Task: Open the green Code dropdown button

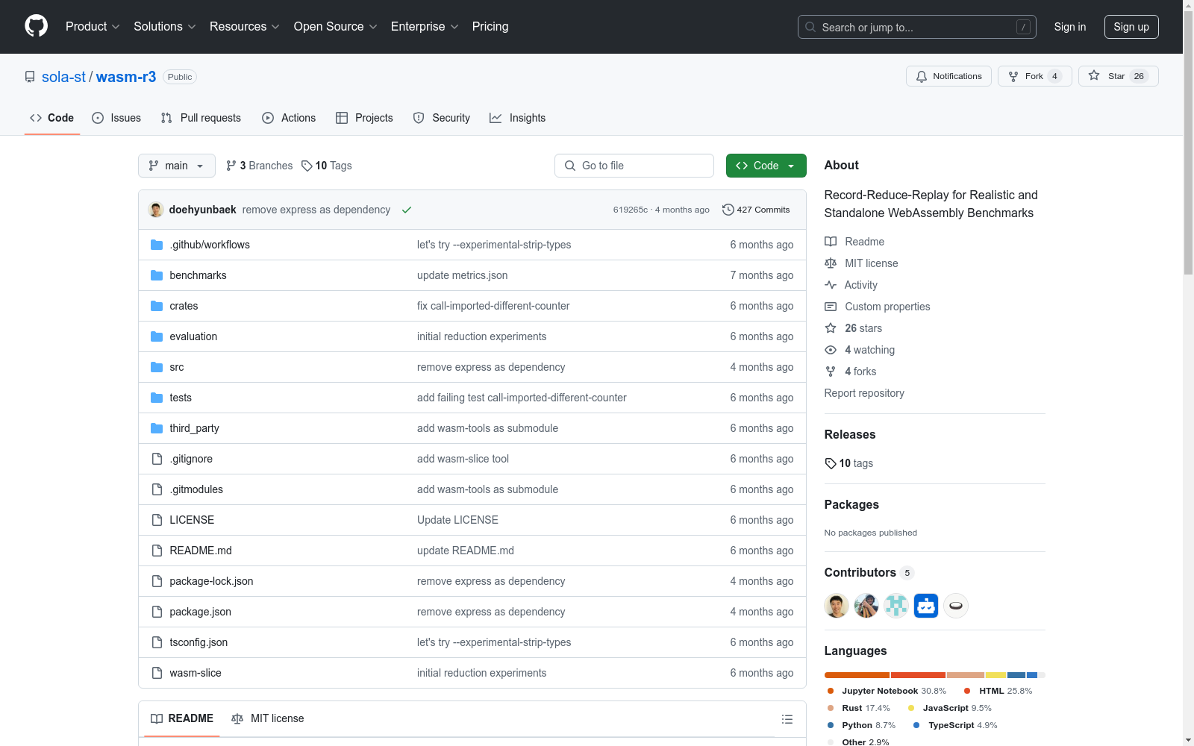Action: click(766, 166)
